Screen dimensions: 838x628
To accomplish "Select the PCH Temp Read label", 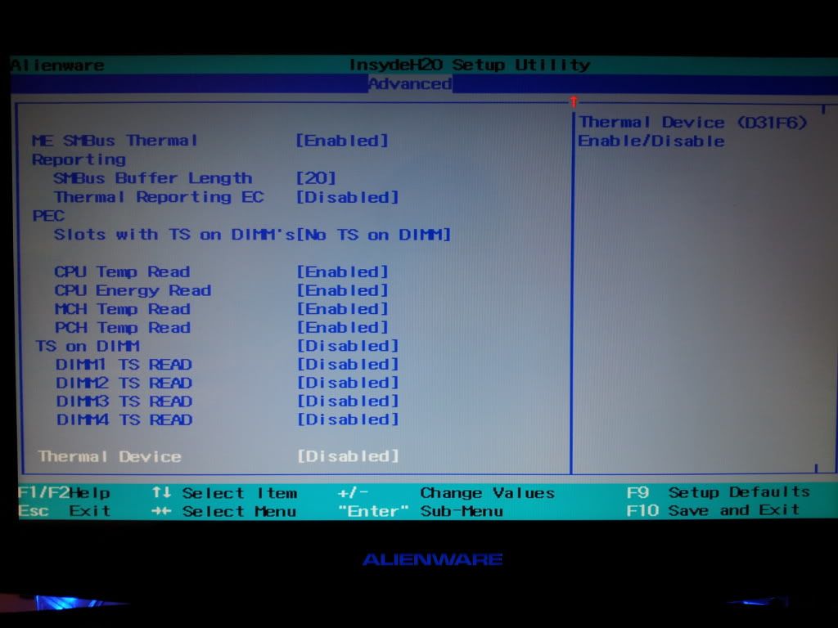I will pos(123,327).
